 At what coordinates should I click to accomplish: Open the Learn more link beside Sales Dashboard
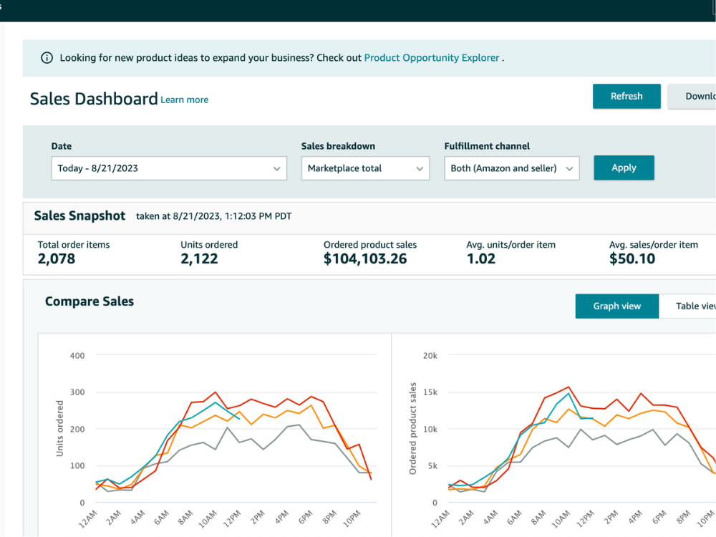(185, 100)
